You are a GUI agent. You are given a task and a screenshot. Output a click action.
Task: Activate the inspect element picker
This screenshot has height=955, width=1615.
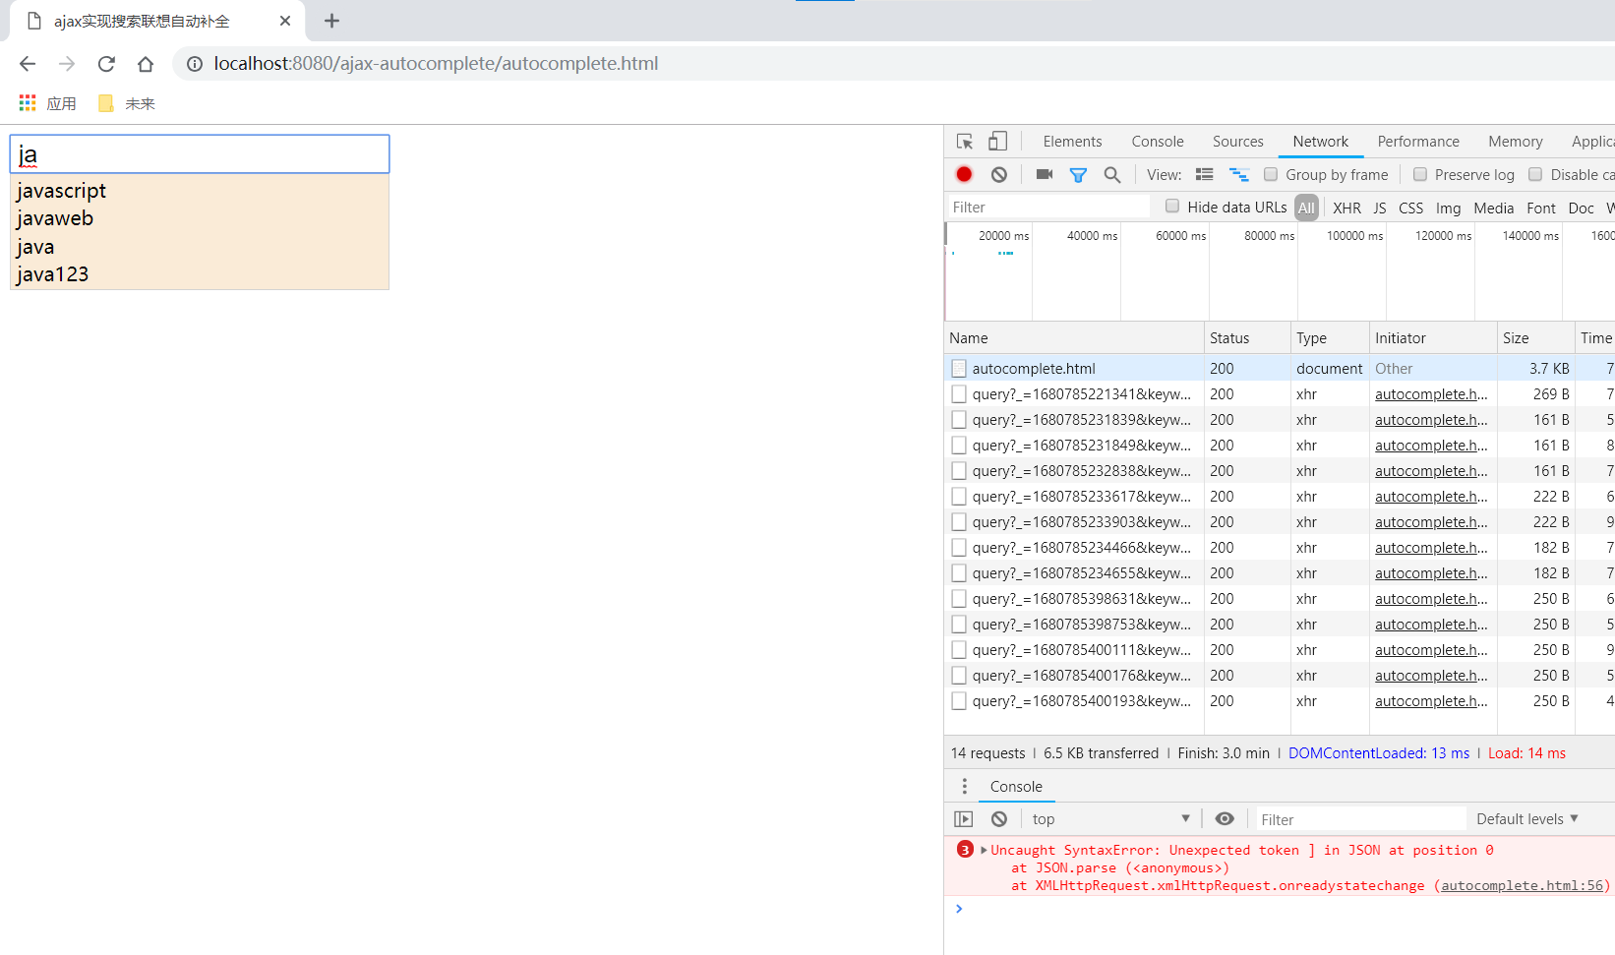(x=965, y=142)
